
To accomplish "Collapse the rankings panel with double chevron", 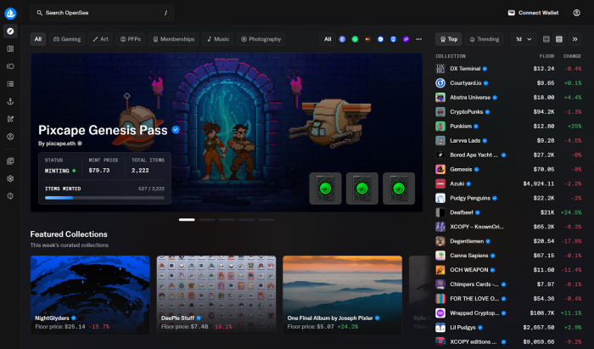I will [574, 39].
